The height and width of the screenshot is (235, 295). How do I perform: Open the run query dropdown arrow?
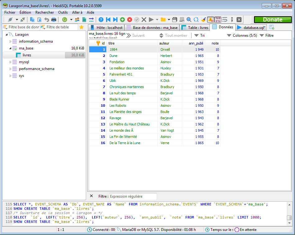(157, 20)
